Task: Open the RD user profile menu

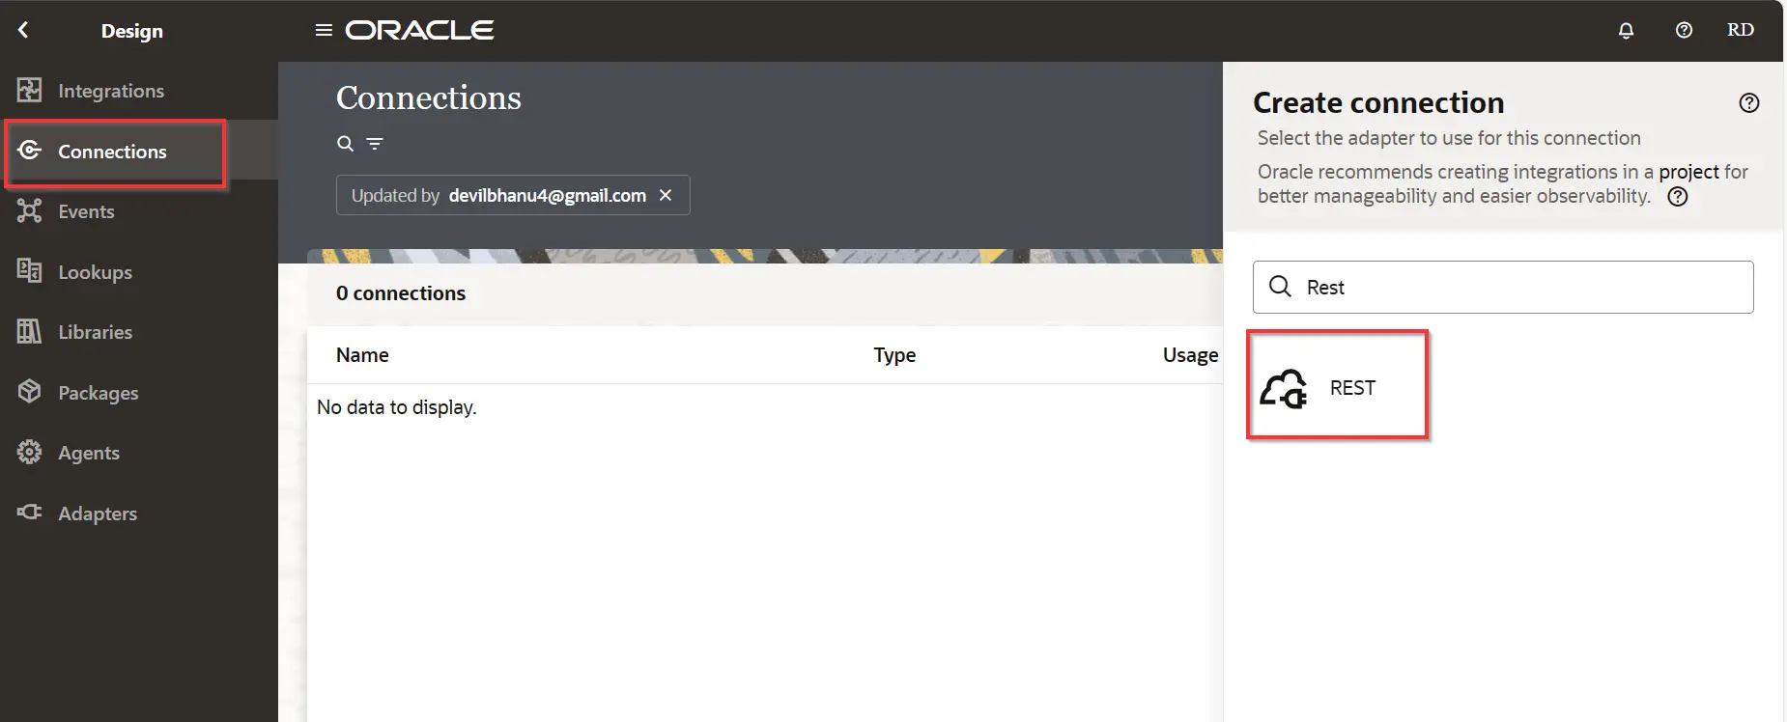Action: pyautogui.click(x=1740, y=30)
